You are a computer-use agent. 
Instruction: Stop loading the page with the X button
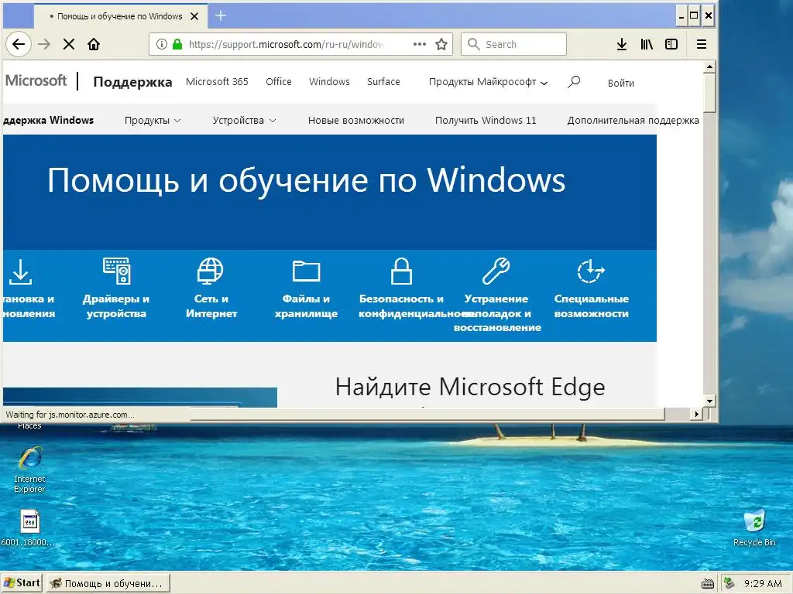click(69, 44)
